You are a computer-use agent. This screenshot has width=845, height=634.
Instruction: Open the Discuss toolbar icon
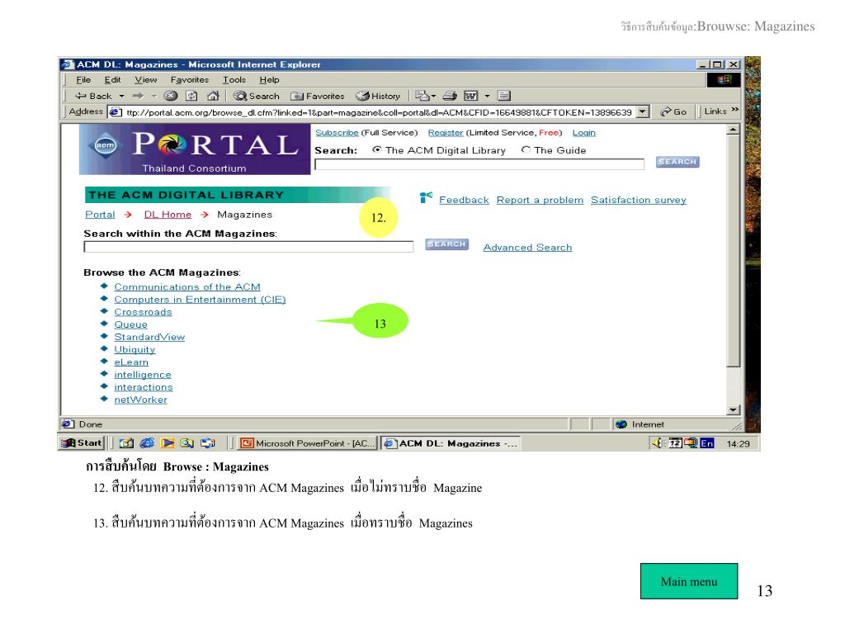(504, 96)
